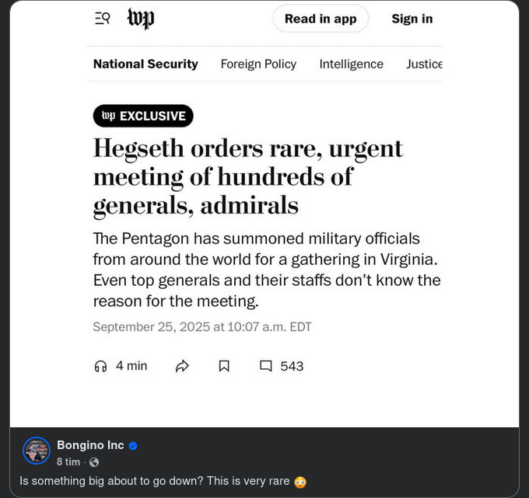Click the Bongino Inc profile picture
Viewport: 529px width, 498px height.
coord(37,451)
